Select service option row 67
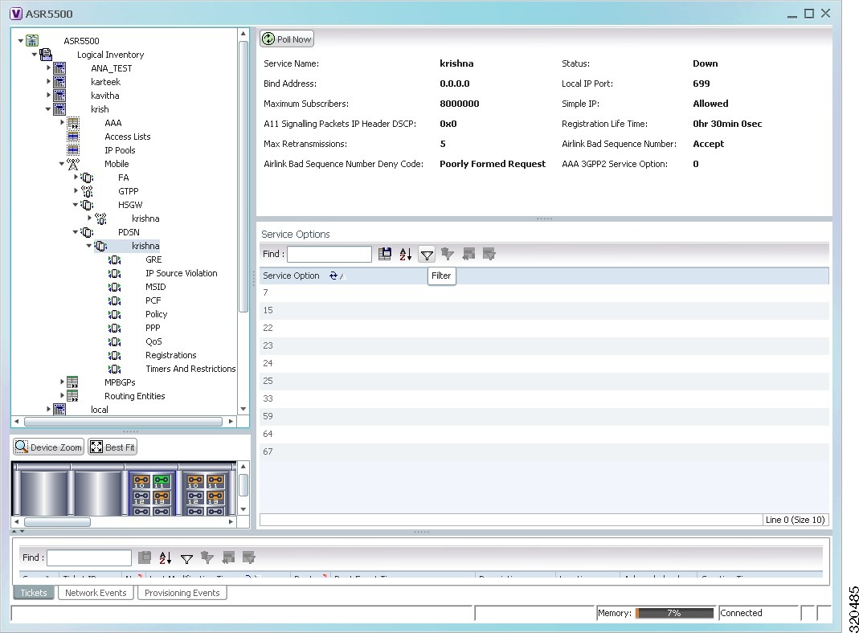This screenshot has width=859, height=633. 544,451
